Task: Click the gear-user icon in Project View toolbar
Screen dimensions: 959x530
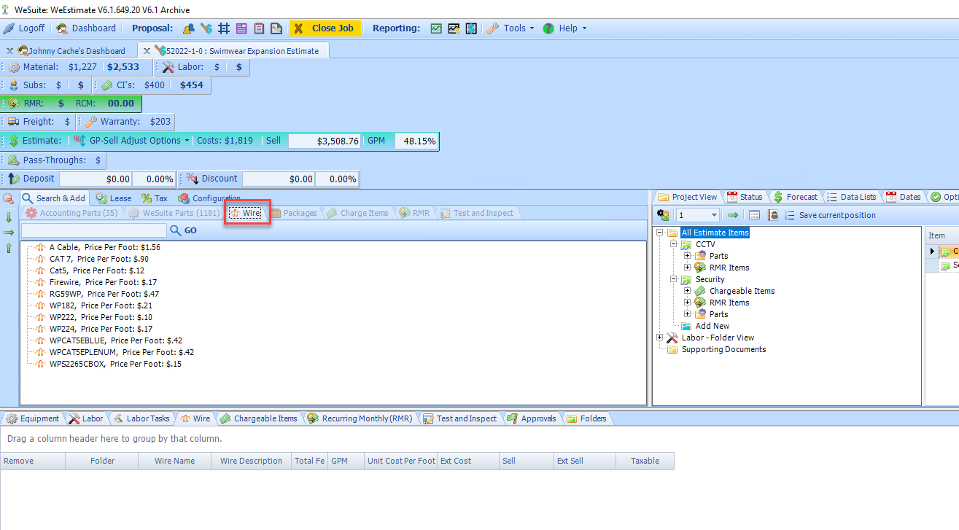Action: pos(663,215)
